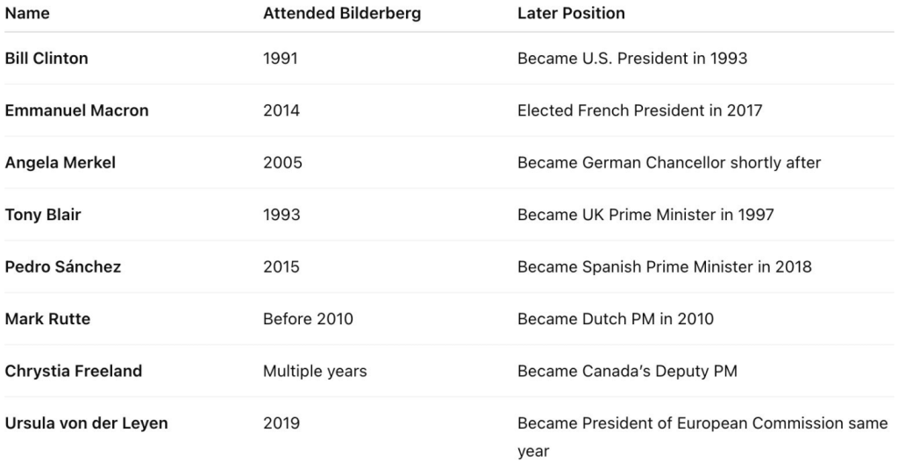Click "Elected French President in 2017" text

(640, 110)
